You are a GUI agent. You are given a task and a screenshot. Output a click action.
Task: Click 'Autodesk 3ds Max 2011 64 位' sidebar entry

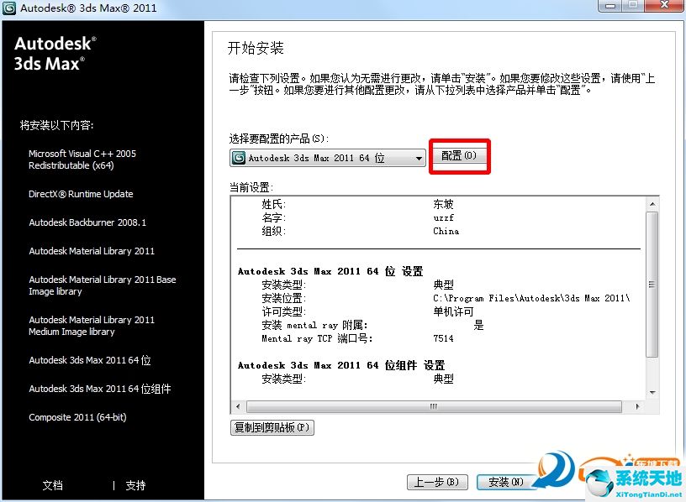pos(90,360)
